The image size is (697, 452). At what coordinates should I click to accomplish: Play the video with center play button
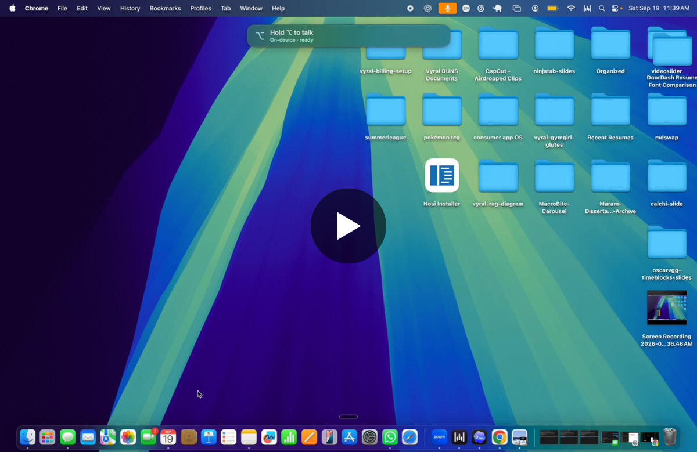tap(348, 226)
